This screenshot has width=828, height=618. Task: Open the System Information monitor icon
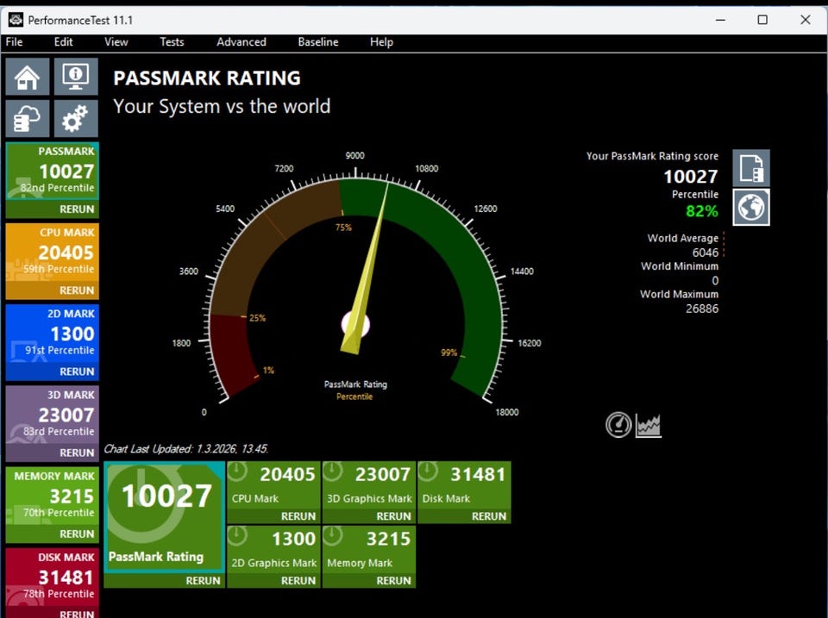(x=76, y=77)
